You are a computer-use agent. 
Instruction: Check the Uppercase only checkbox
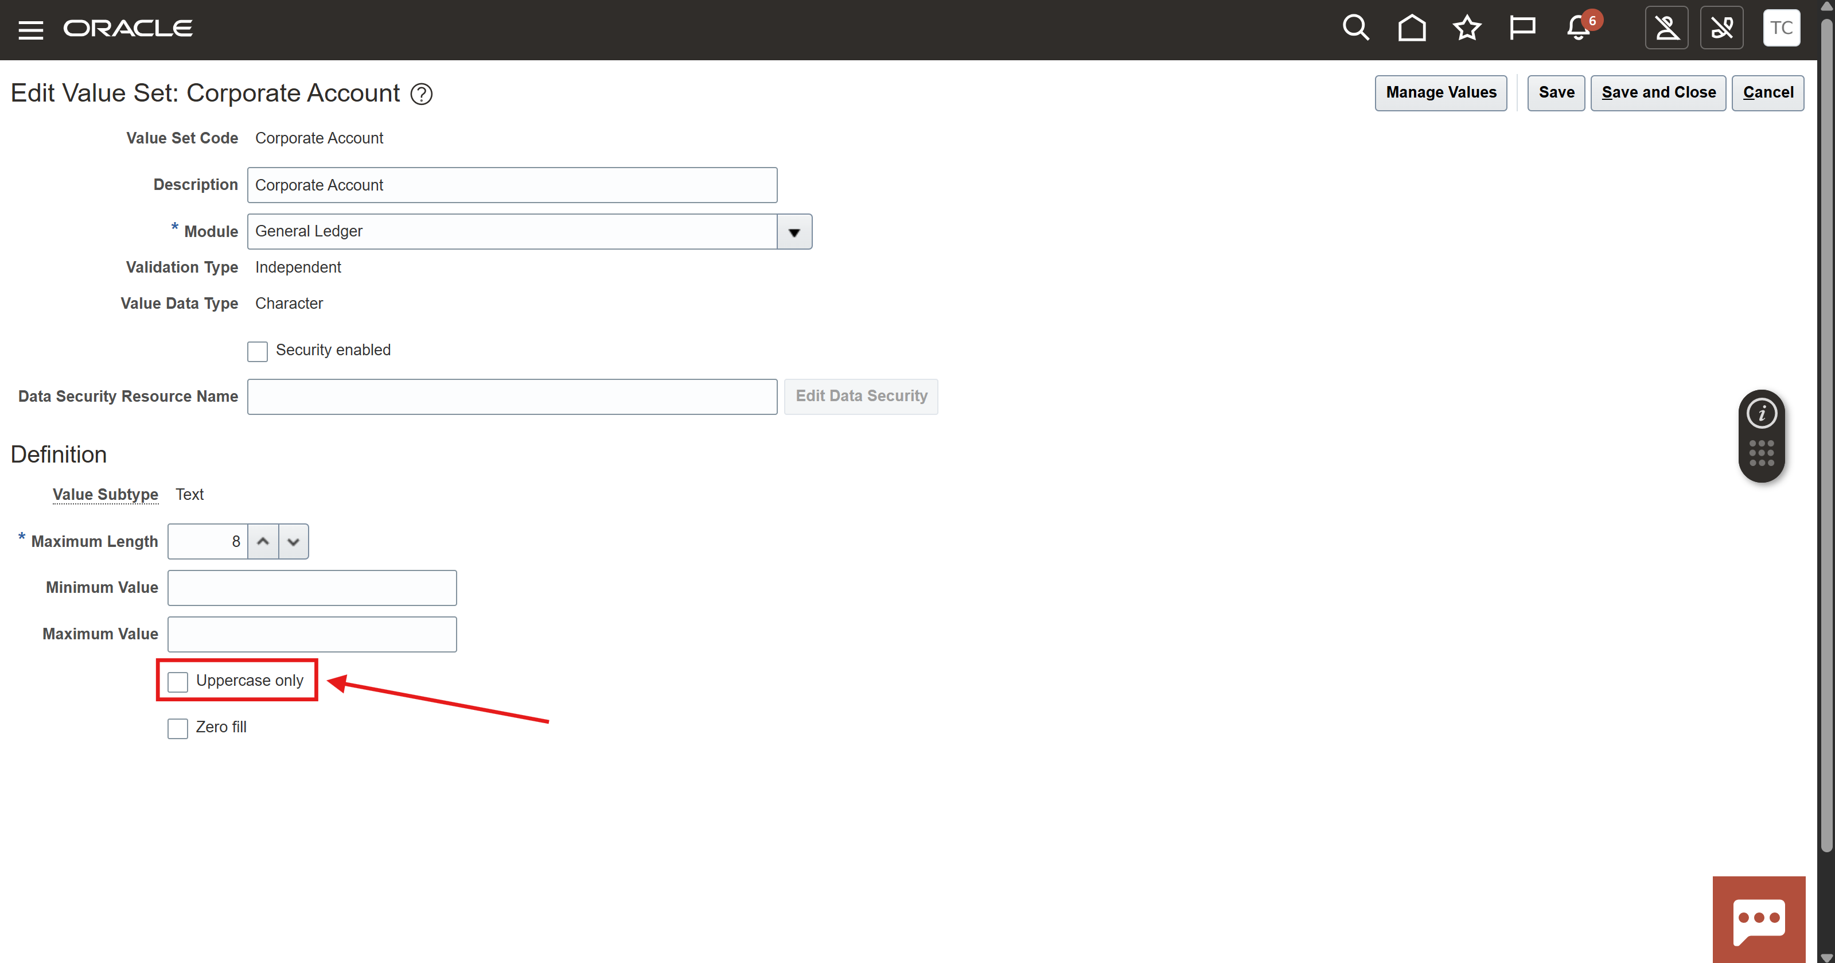[x=177, y=681]
